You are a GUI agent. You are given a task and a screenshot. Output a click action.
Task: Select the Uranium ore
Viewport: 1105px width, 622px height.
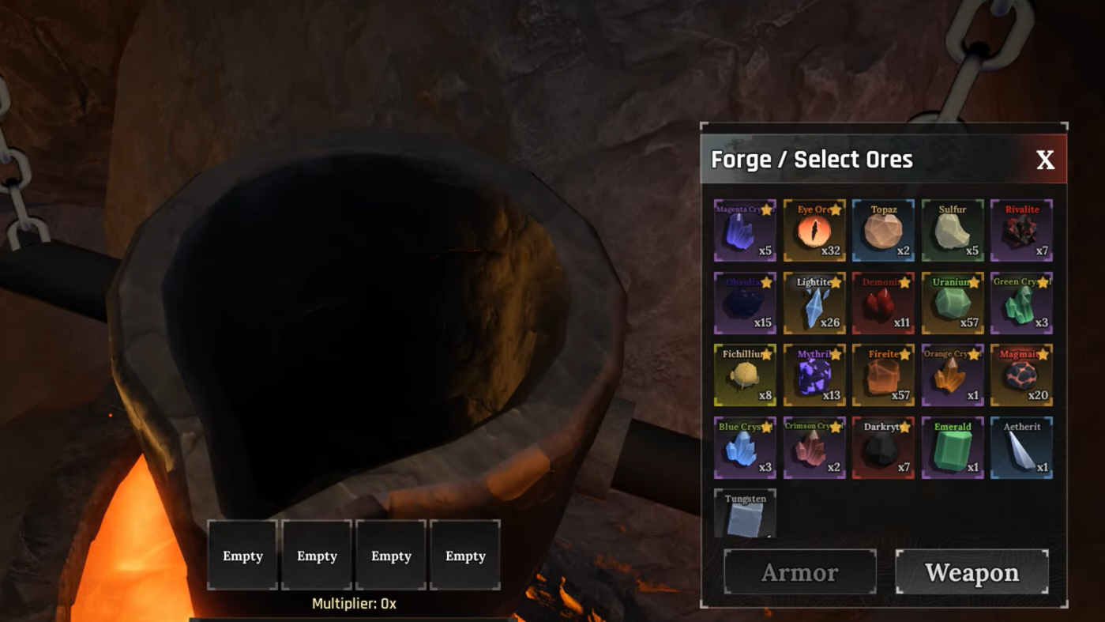[953, 303]
